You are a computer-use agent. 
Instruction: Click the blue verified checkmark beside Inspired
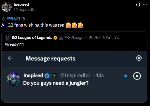click(x=47, y=76)
